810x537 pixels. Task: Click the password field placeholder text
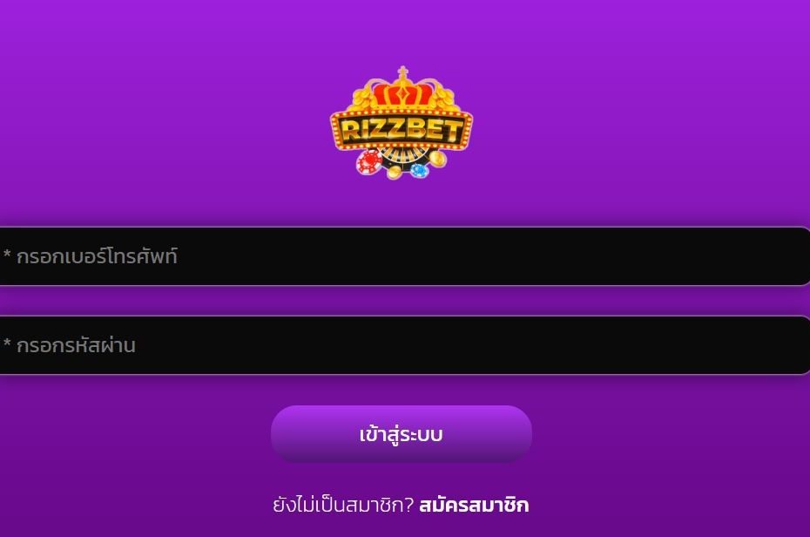pos(76,345)
